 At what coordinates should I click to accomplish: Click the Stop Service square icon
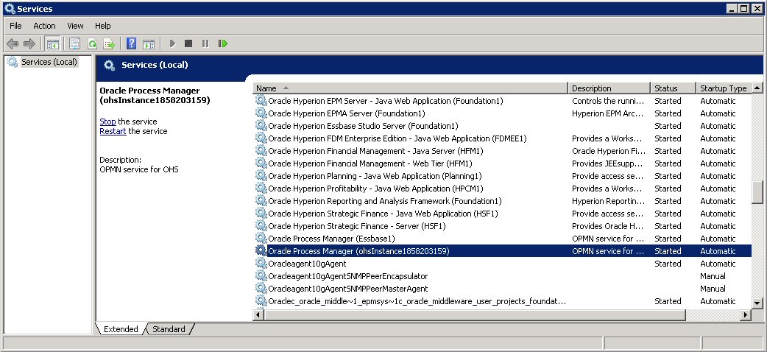[188, 43]
